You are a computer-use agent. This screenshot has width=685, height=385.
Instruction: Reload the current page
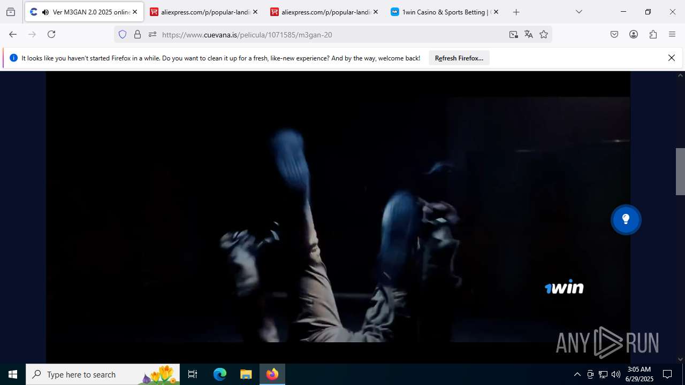point(51,34)
